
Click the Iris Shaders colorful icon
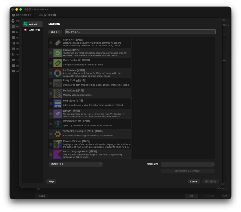(x=58, y=73)
